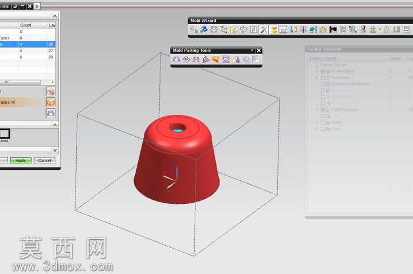The width and height of the screenshot is (413, 274).
Task: Click the Sub-insert Library icon
Action: pyautogui.click(x=323, y=29)
